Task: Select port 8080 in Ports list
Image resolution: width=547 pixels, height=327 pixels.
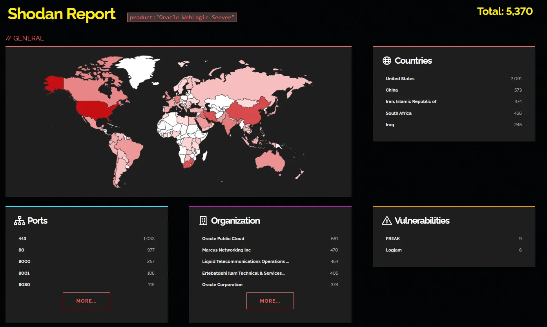Action: tap(24, 285)
